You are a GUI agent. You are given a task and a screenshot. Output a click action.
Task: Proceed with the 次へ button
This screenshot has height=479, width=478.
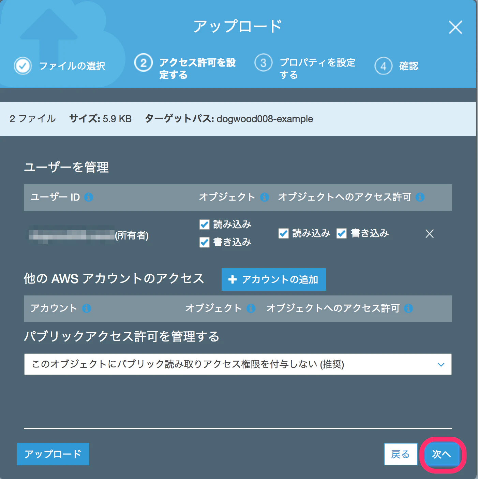pos(442,454)
